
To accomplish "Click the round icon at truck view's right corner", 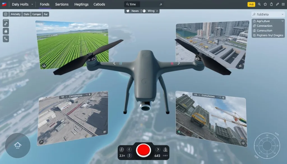I will [x=243, y=143].
